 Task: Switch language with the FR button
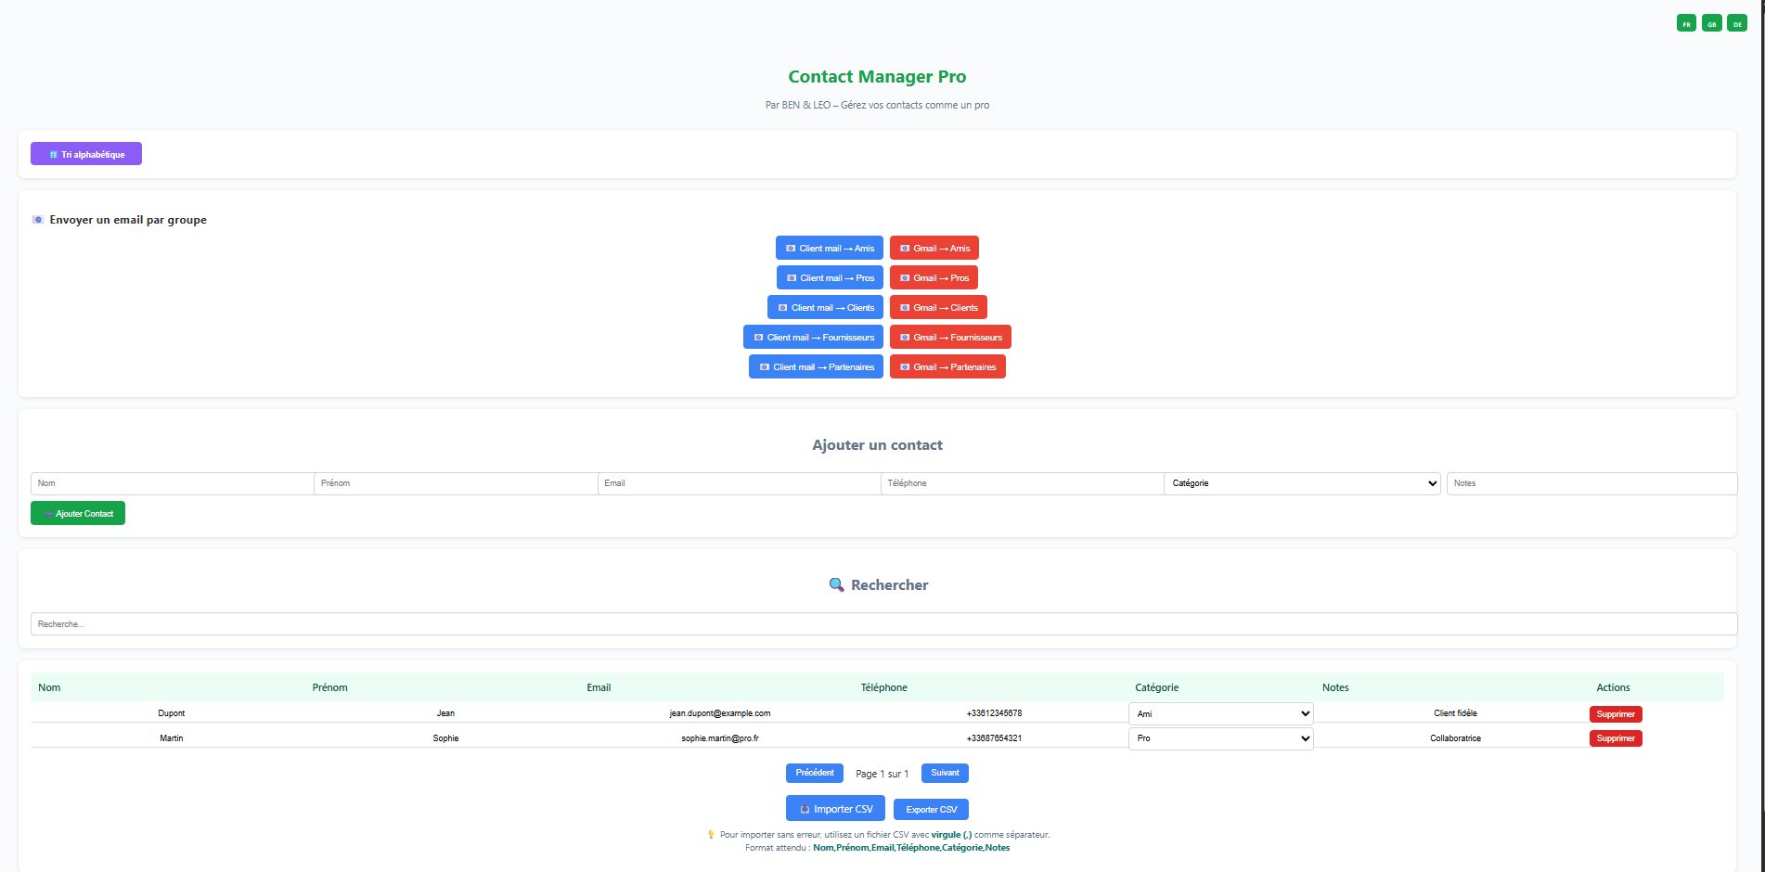[1686, 23]
